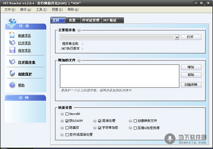Viewport: 213px width, 149px height.
Task: Click hint icon next to 字符串加密
Action: coord(95,128)
